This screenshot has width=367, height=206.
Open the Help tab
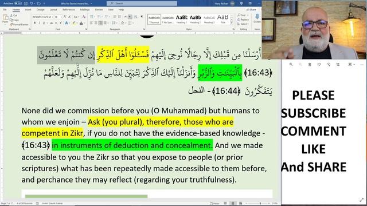(121, 10)
